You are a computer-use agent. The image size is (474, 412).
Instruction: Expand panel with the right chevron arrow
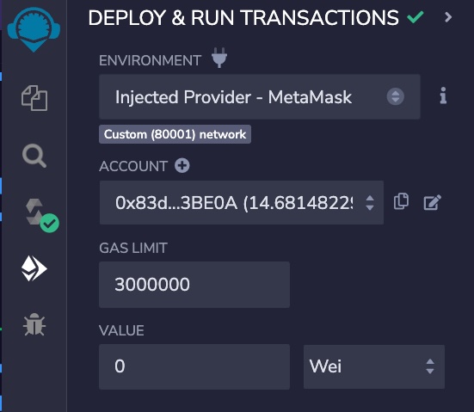pos(448,17)
